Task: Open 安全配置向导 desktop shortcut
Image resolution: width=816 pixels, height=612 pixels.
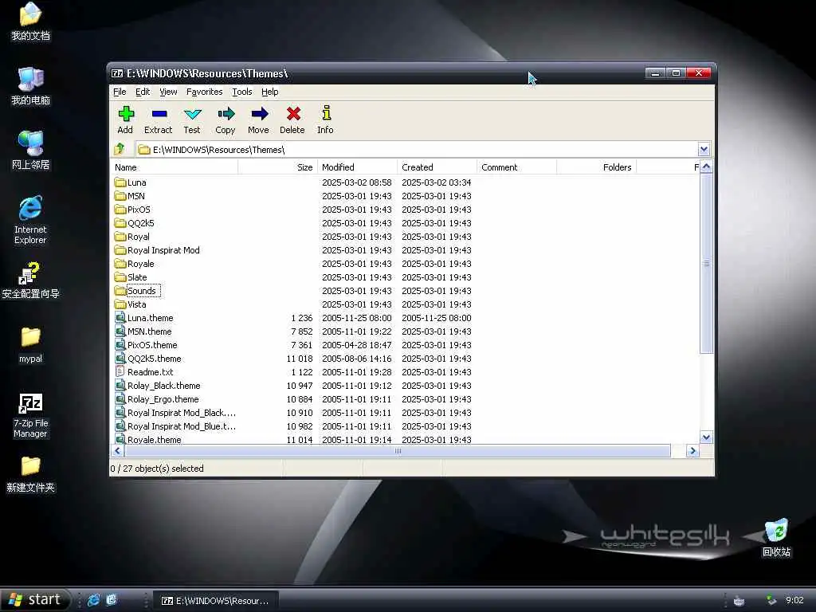Action: [31, 280]
